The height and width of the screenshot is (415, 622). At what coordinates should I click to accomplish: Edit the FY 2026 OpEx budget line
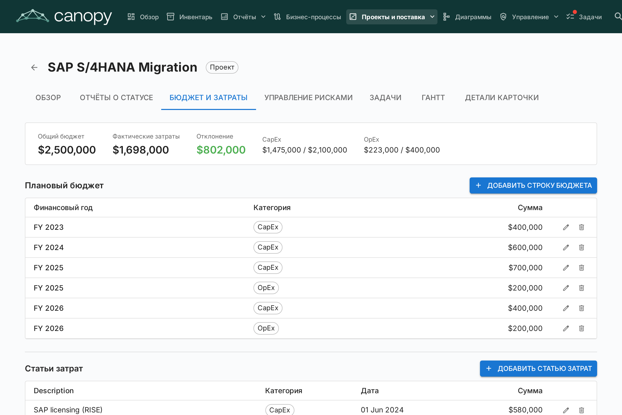566,328
